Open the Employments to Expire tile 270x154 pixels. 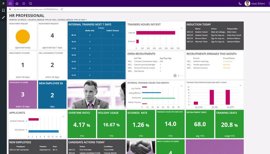[23, 65]
